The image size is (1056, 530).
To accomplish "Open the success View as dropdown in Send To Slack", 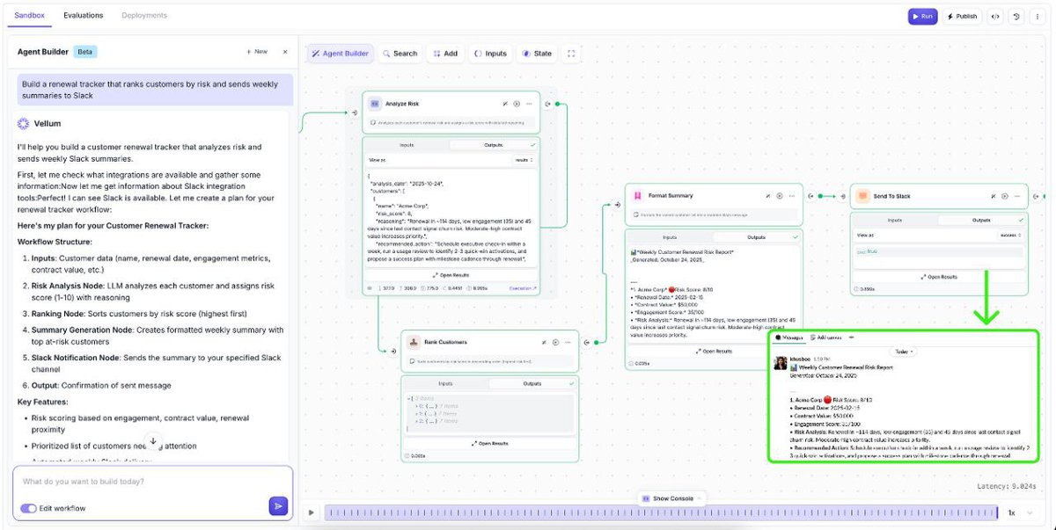I will pyautogui.click(x=1010, y=236).
